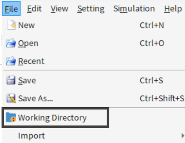
Task: Click the Recent files folder icon
Action: click(x=11, y=61)
